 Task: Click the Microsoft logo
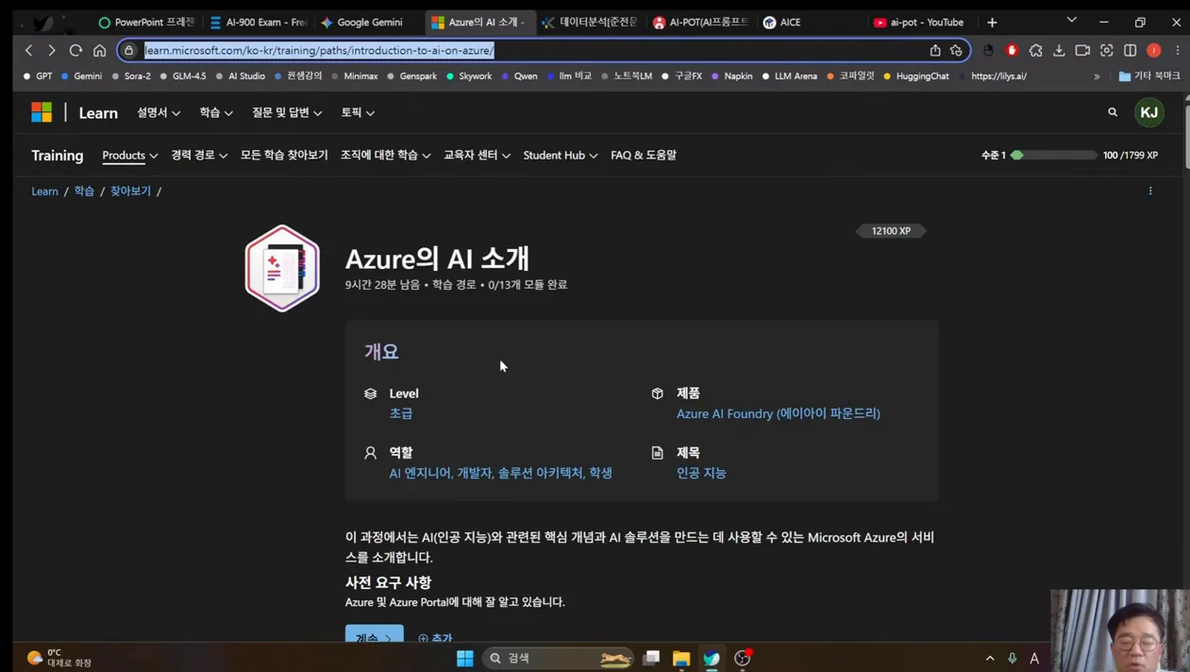coord(42,112)
